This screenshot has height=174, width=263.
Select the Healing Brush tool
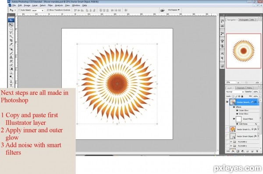11,50
